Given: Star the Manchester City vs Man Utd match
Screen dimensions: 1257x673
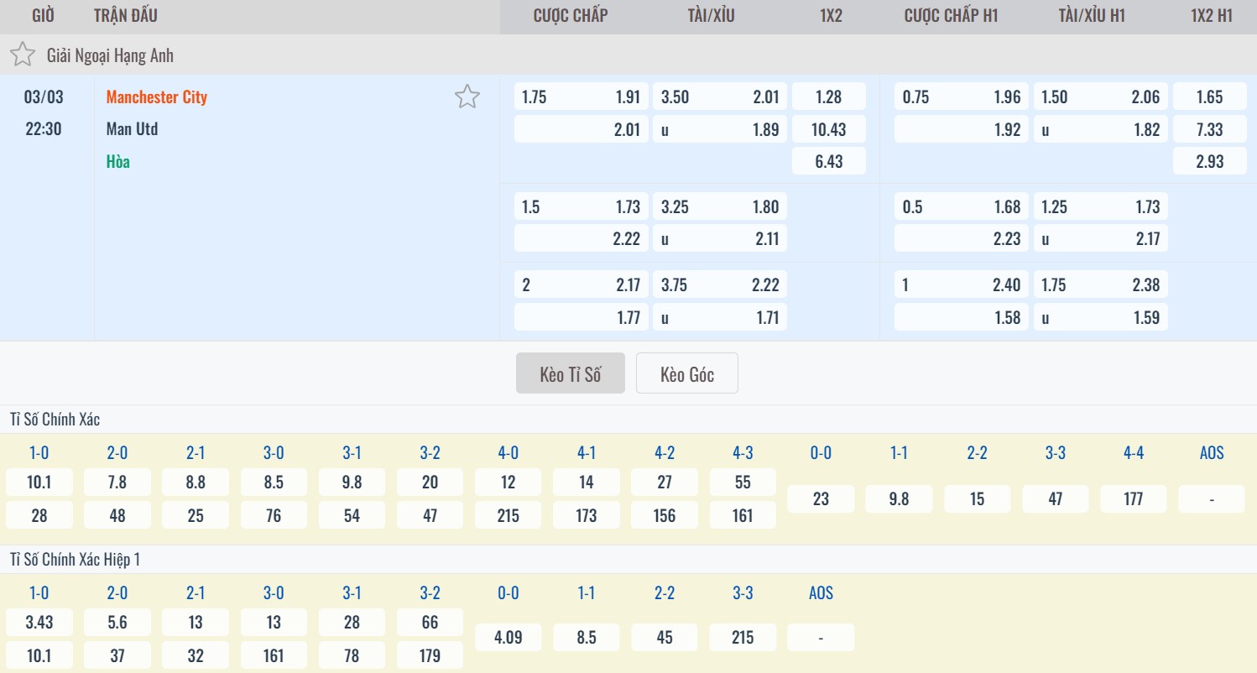Looking at the screenshot, I should click(467, 97).
